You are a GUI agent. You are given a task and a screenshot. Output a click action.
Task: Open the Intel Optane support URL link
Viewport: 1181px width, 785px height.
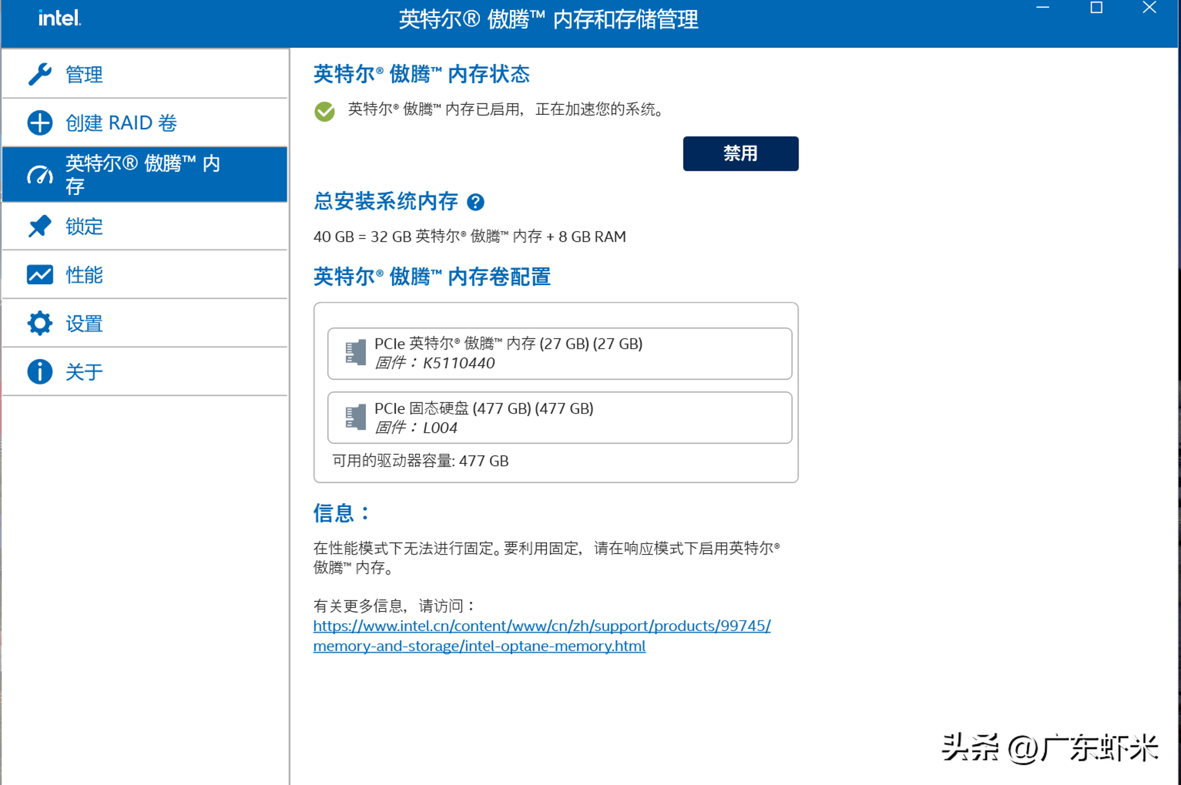pyautogui.click(x=541, y=635)
